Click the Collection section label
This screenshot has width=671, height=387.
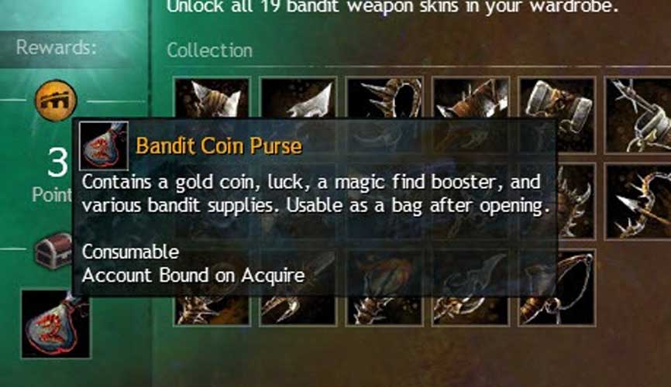(x=210, y=50)
